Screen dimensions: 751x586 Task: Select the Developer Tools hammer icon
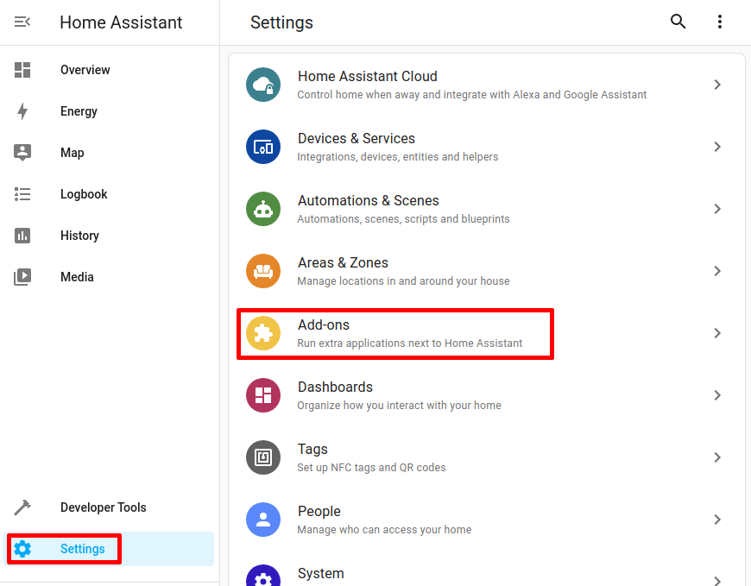click(x=22, y=507)
